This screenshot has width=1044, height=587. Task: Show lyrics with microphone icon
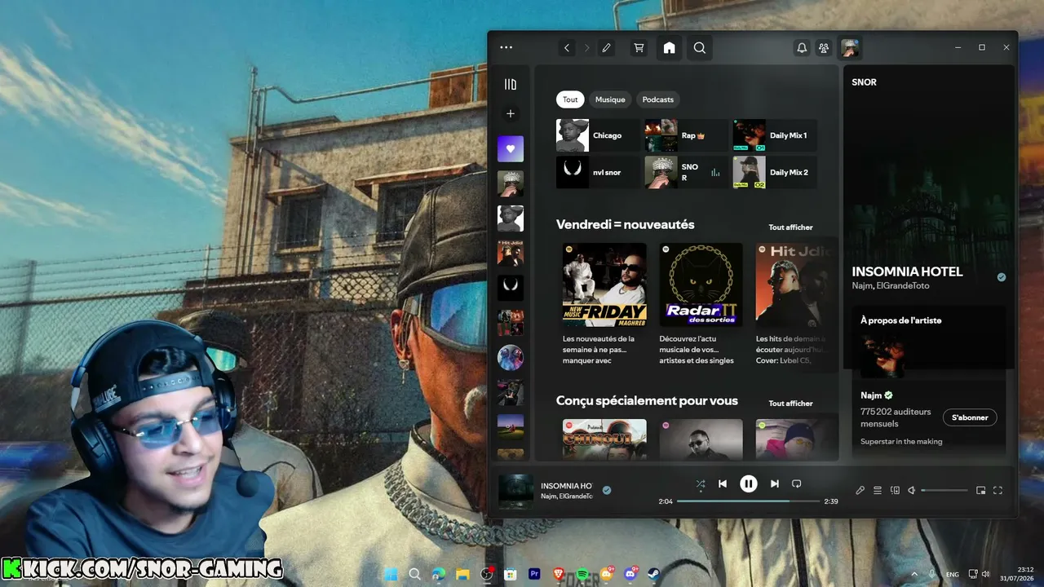(x=860, y=490)
